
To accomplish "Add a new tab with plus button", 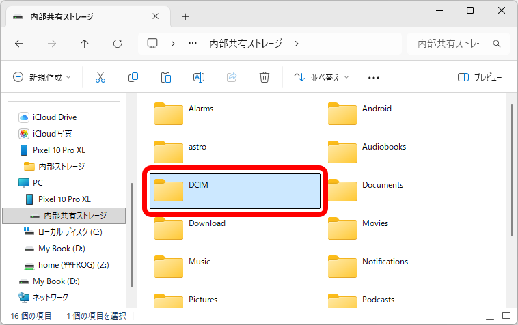I will click(x=186, y=17).
